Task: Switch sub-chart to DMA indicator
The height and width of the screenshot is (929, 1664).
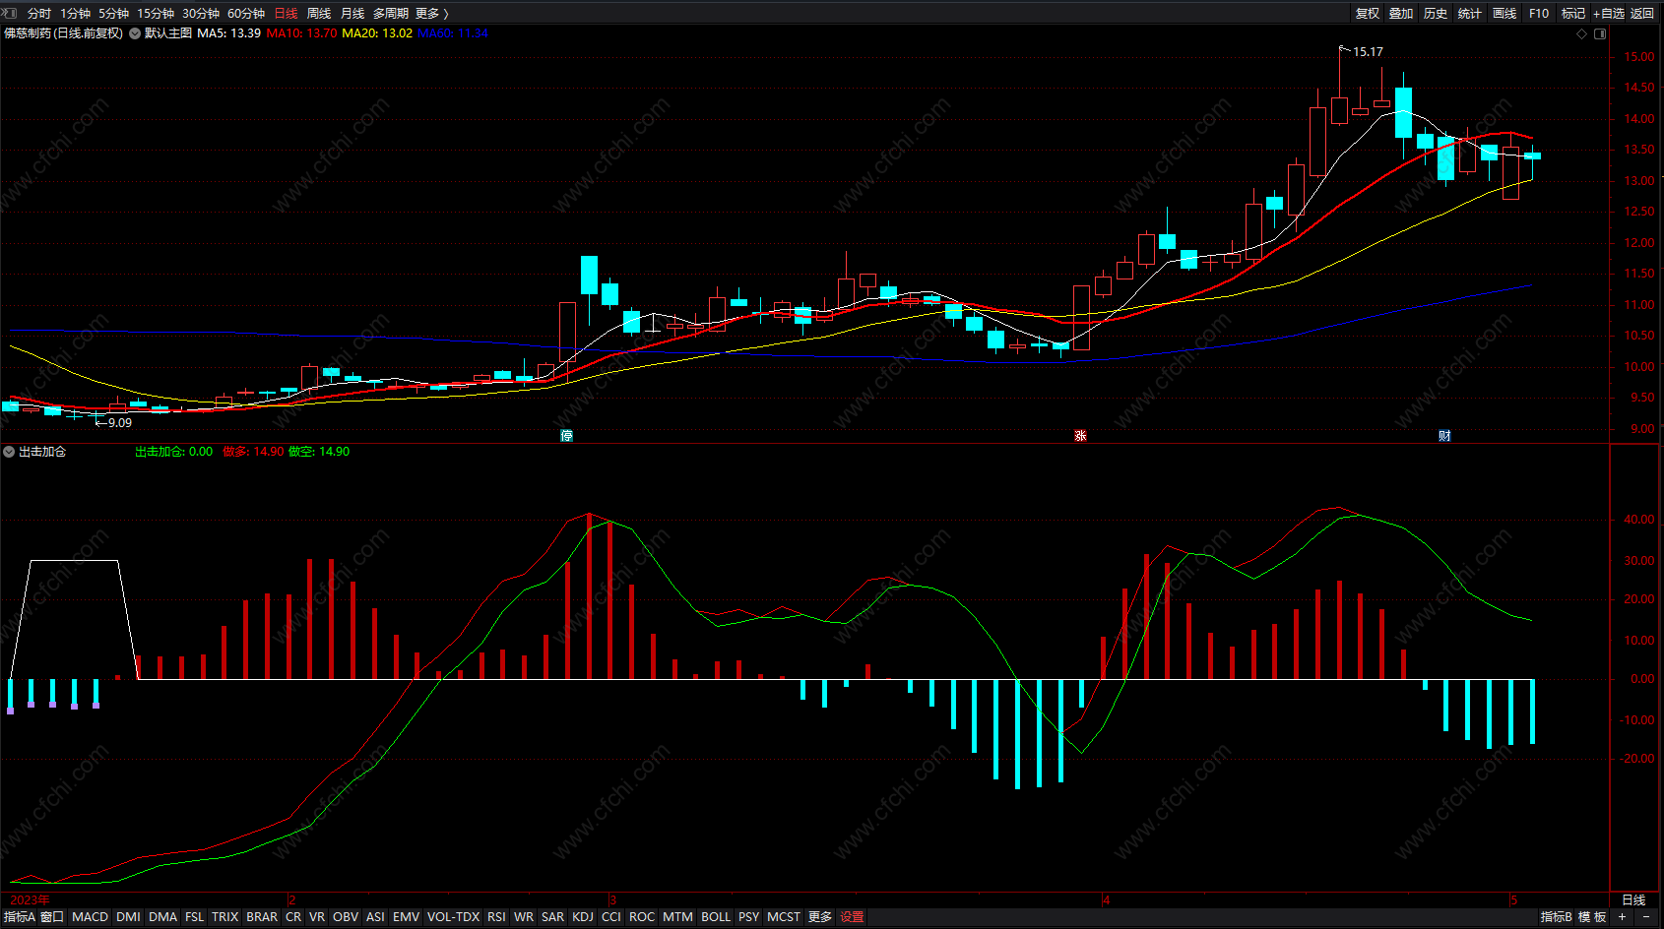Action: tap(163, 917)
